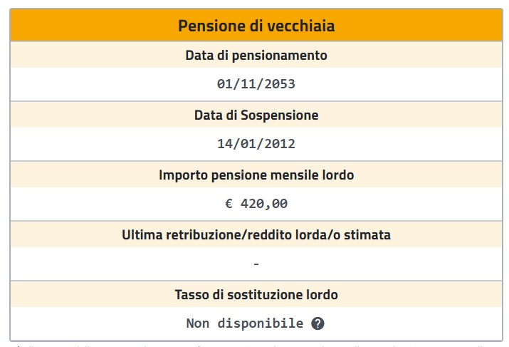The image size is (509, 347).
Task: Select the Data di Sospensione label
Action: point(256,115)
